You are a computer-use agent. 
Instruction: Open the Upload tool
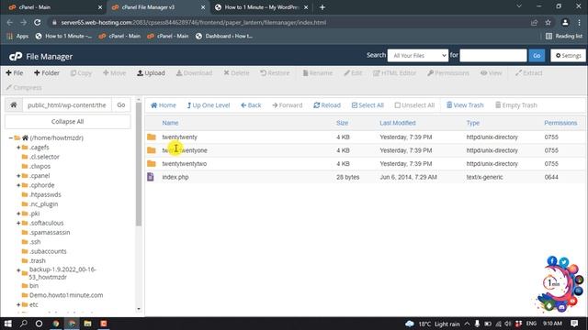pos(151,73)
